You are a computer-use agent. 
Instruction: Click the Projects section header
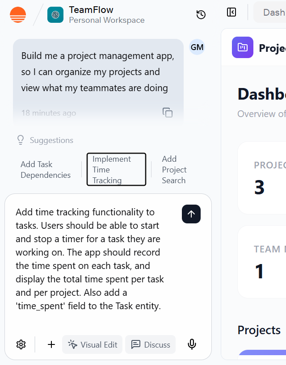coord(259,330)
